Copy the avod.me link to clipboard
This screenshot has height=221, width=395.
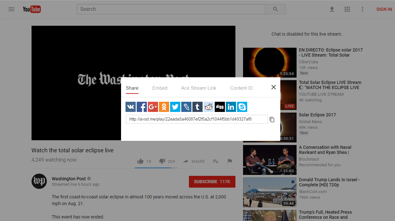[272, 120]
